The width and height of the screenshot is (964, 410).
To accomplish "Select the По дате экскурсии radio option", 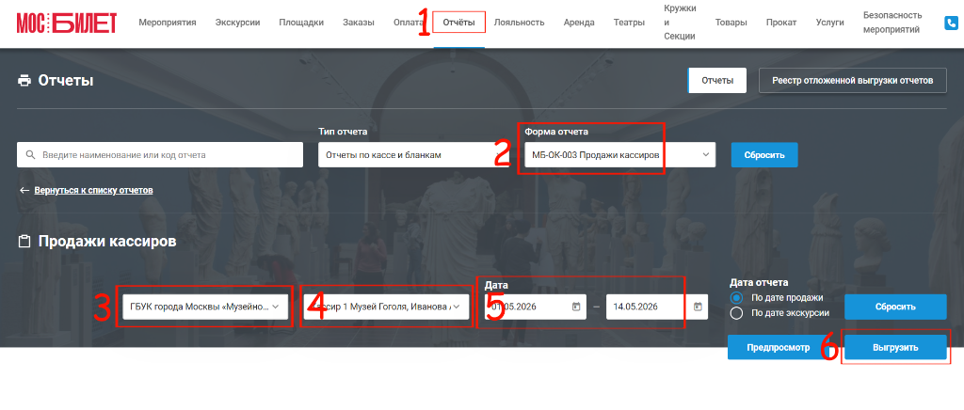I will (736, 313).
